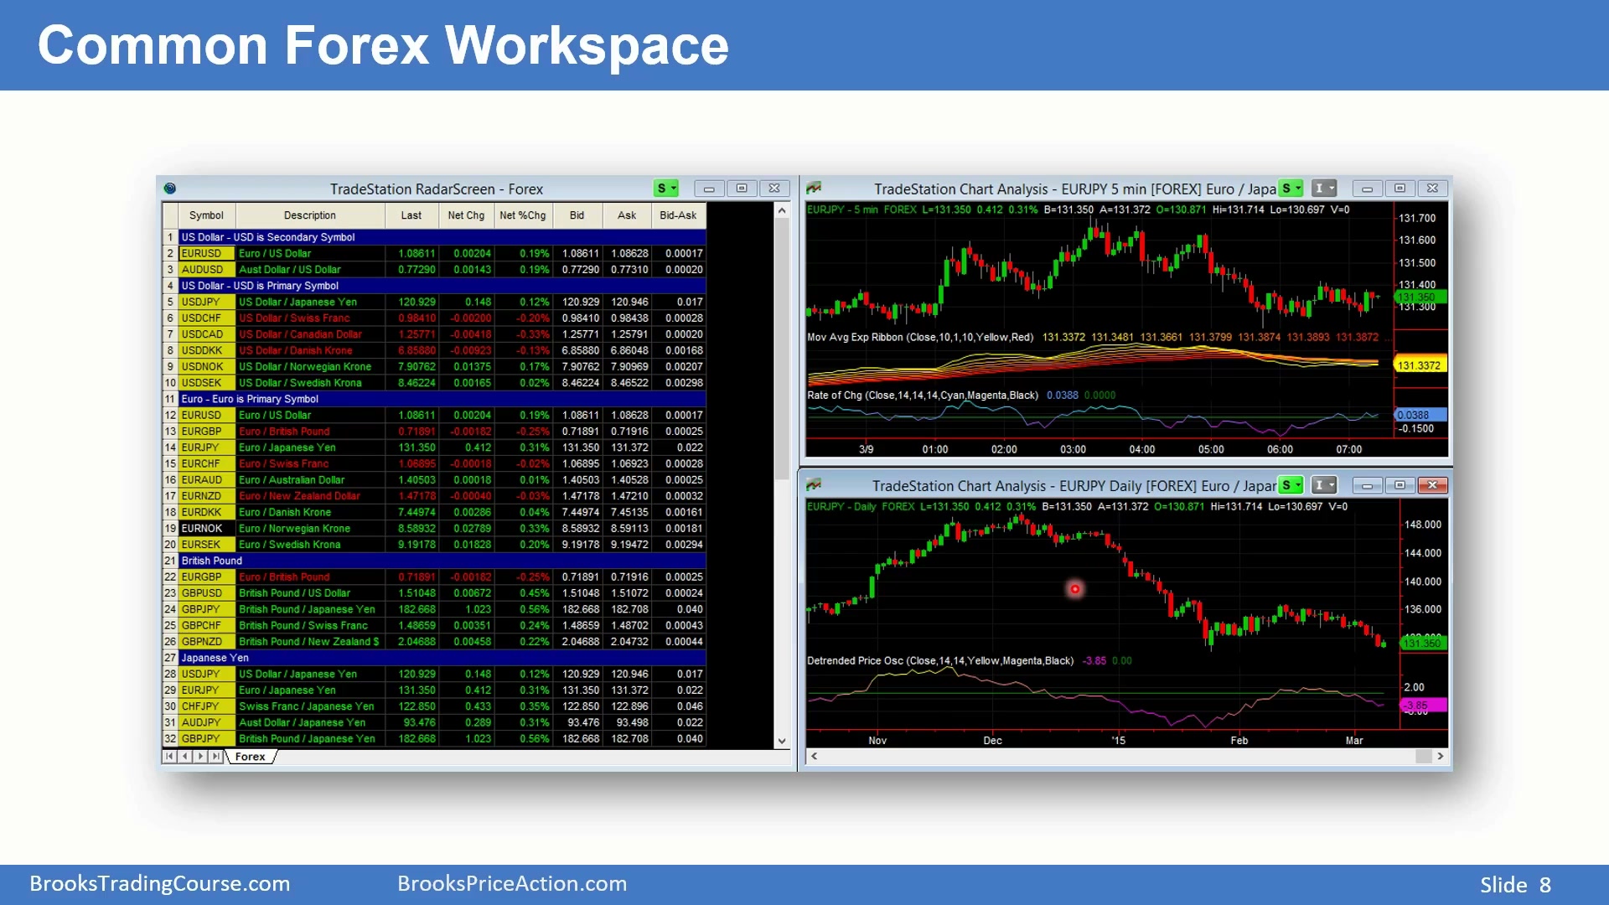This screenshot has width=1609, height=905.
Task: Select the EURCHF symbol cell
Action: [206, 463]
